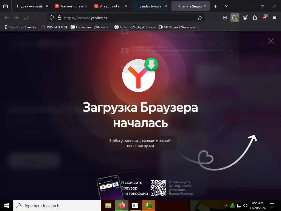Click the 'Type here to search' taskbar box
Viewport: 281px width, 211px height.
57,206
